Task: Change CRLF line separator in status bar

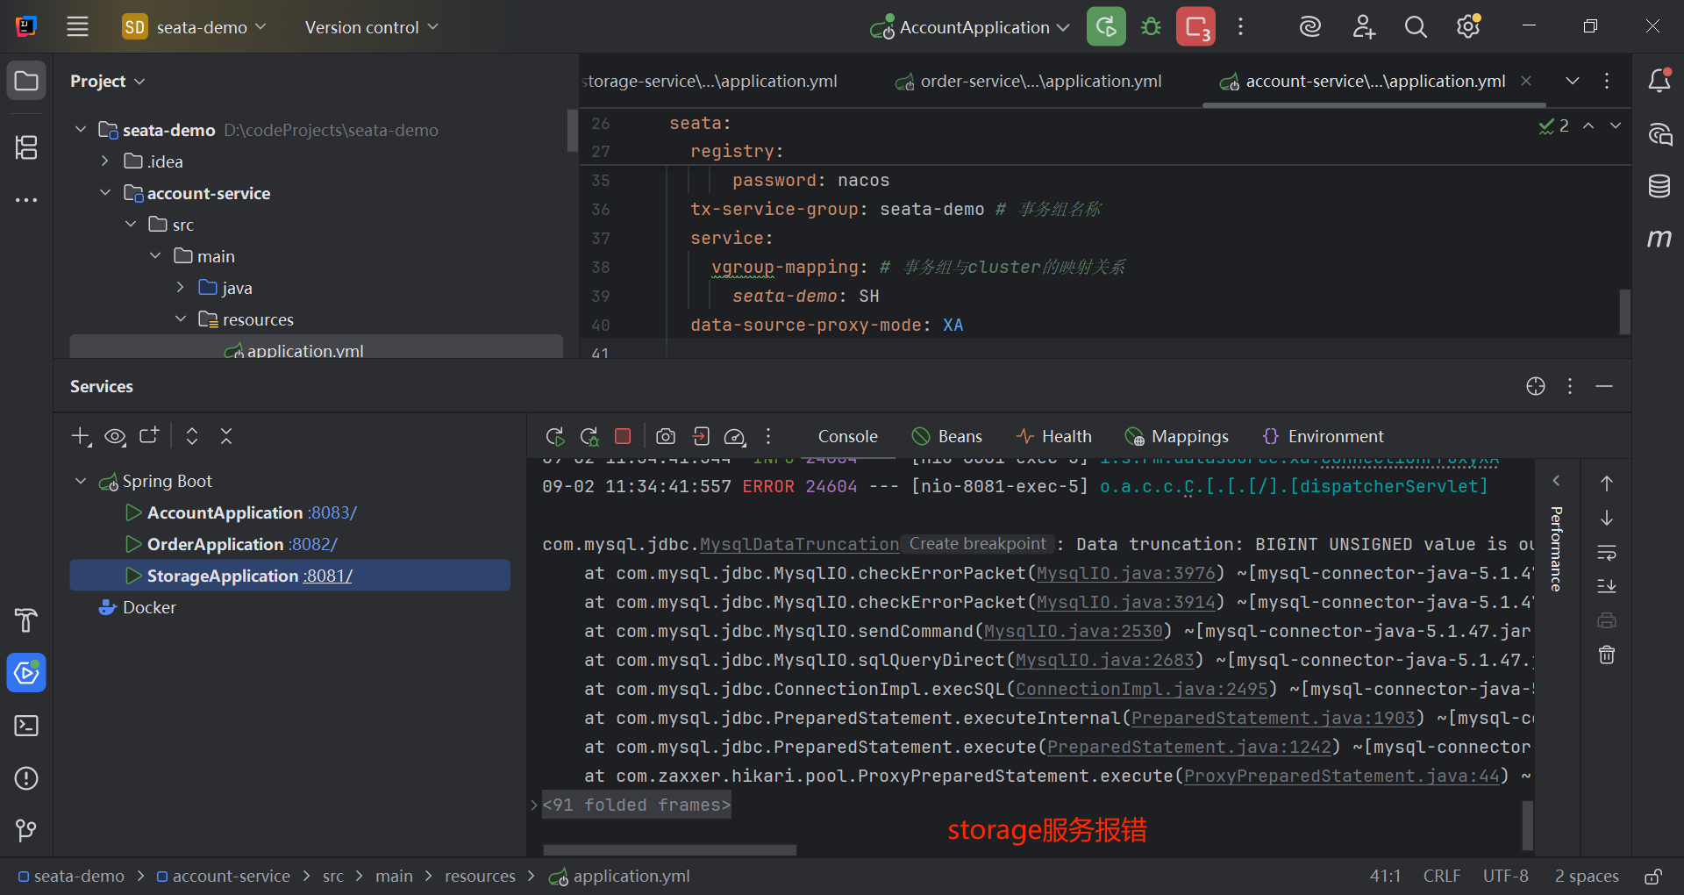Action: [1442, 876]
